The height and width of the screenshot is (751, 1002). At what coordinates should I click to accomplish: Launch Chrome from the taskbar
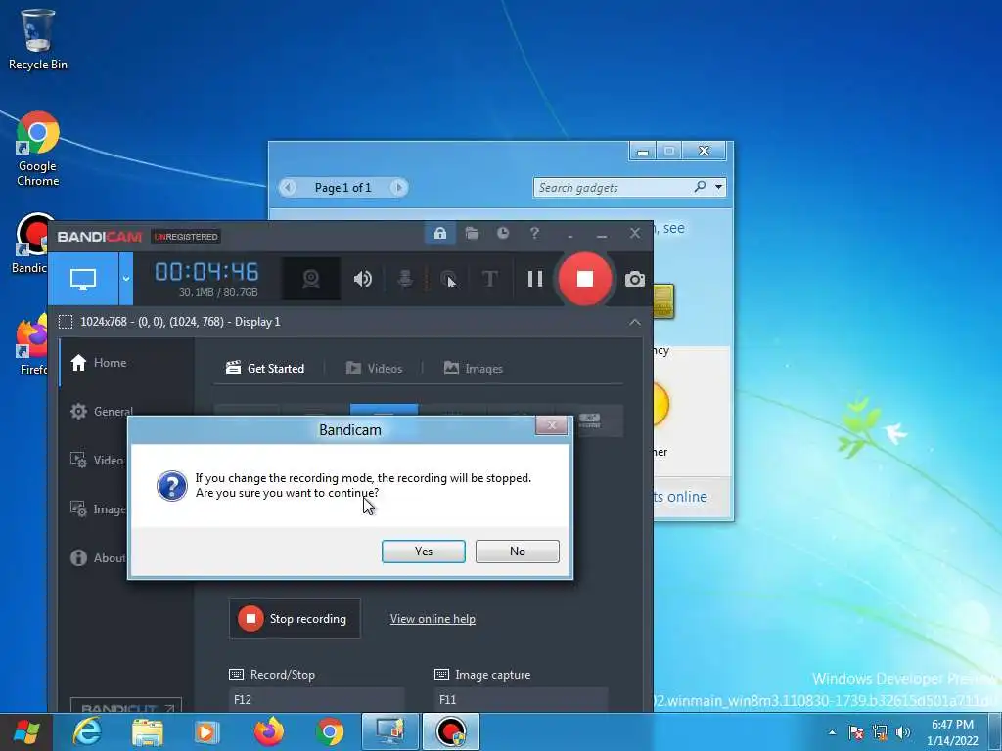pos(330,731)
